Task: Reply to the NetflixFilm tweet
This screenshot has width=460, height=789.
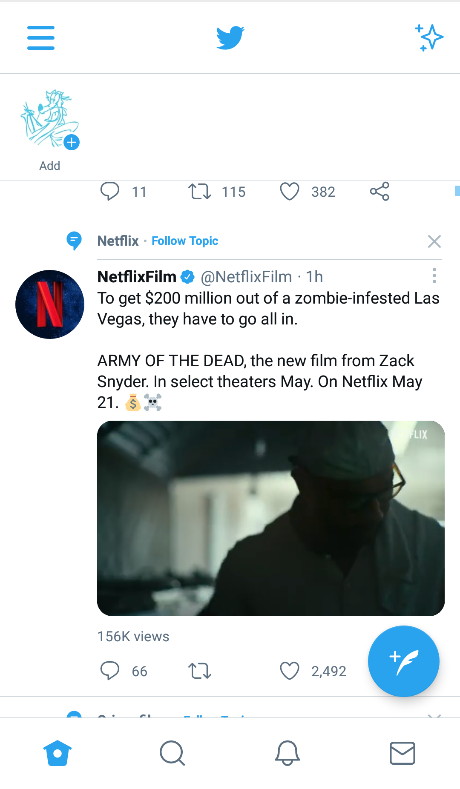Action: point(110,671)
